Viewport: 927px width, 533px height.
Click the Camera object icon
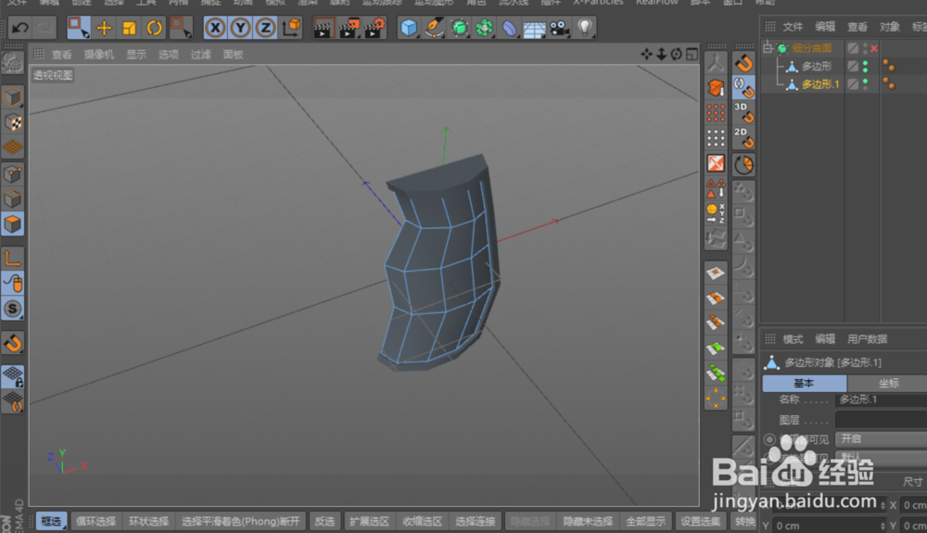click(x=559, y=28)
